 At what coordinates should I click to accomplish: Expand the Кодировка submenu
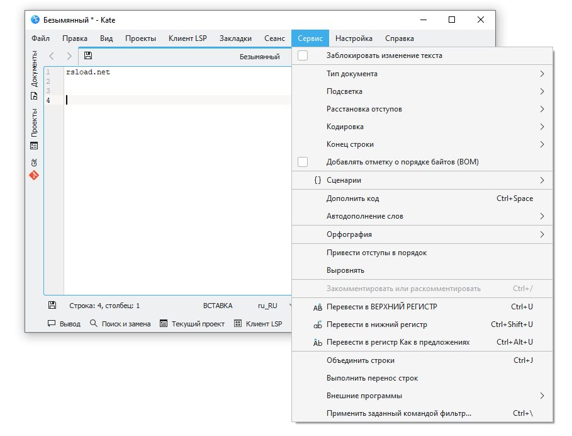coord(422,127)
